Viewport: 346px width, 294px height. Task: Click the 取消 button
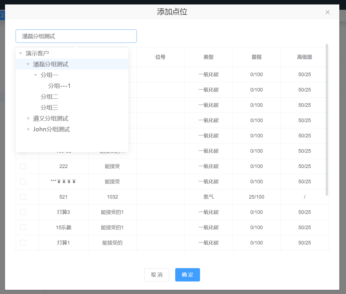coord(157,275)
